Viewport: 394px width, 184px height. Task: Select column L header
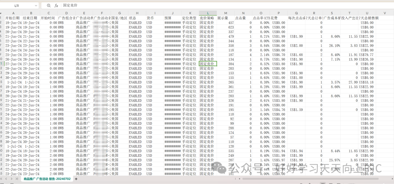tap(208, 13)
